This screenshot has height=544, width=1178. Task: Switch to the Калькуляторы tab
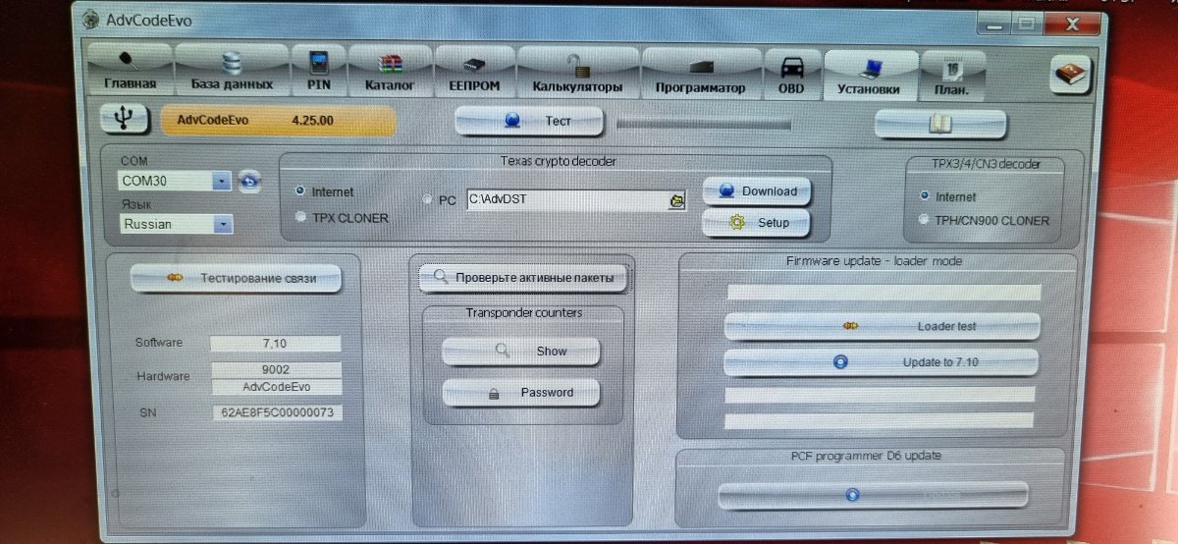[x=577, y=74]
